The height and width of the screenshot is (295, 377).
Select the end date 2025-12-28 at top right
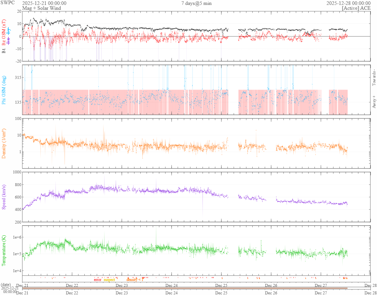(348, 3)
